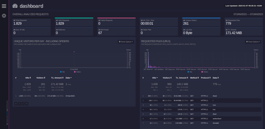Click the date range 07/JAN/2023 header
Viewport: 265px width, 129px height.
(248, 14)
